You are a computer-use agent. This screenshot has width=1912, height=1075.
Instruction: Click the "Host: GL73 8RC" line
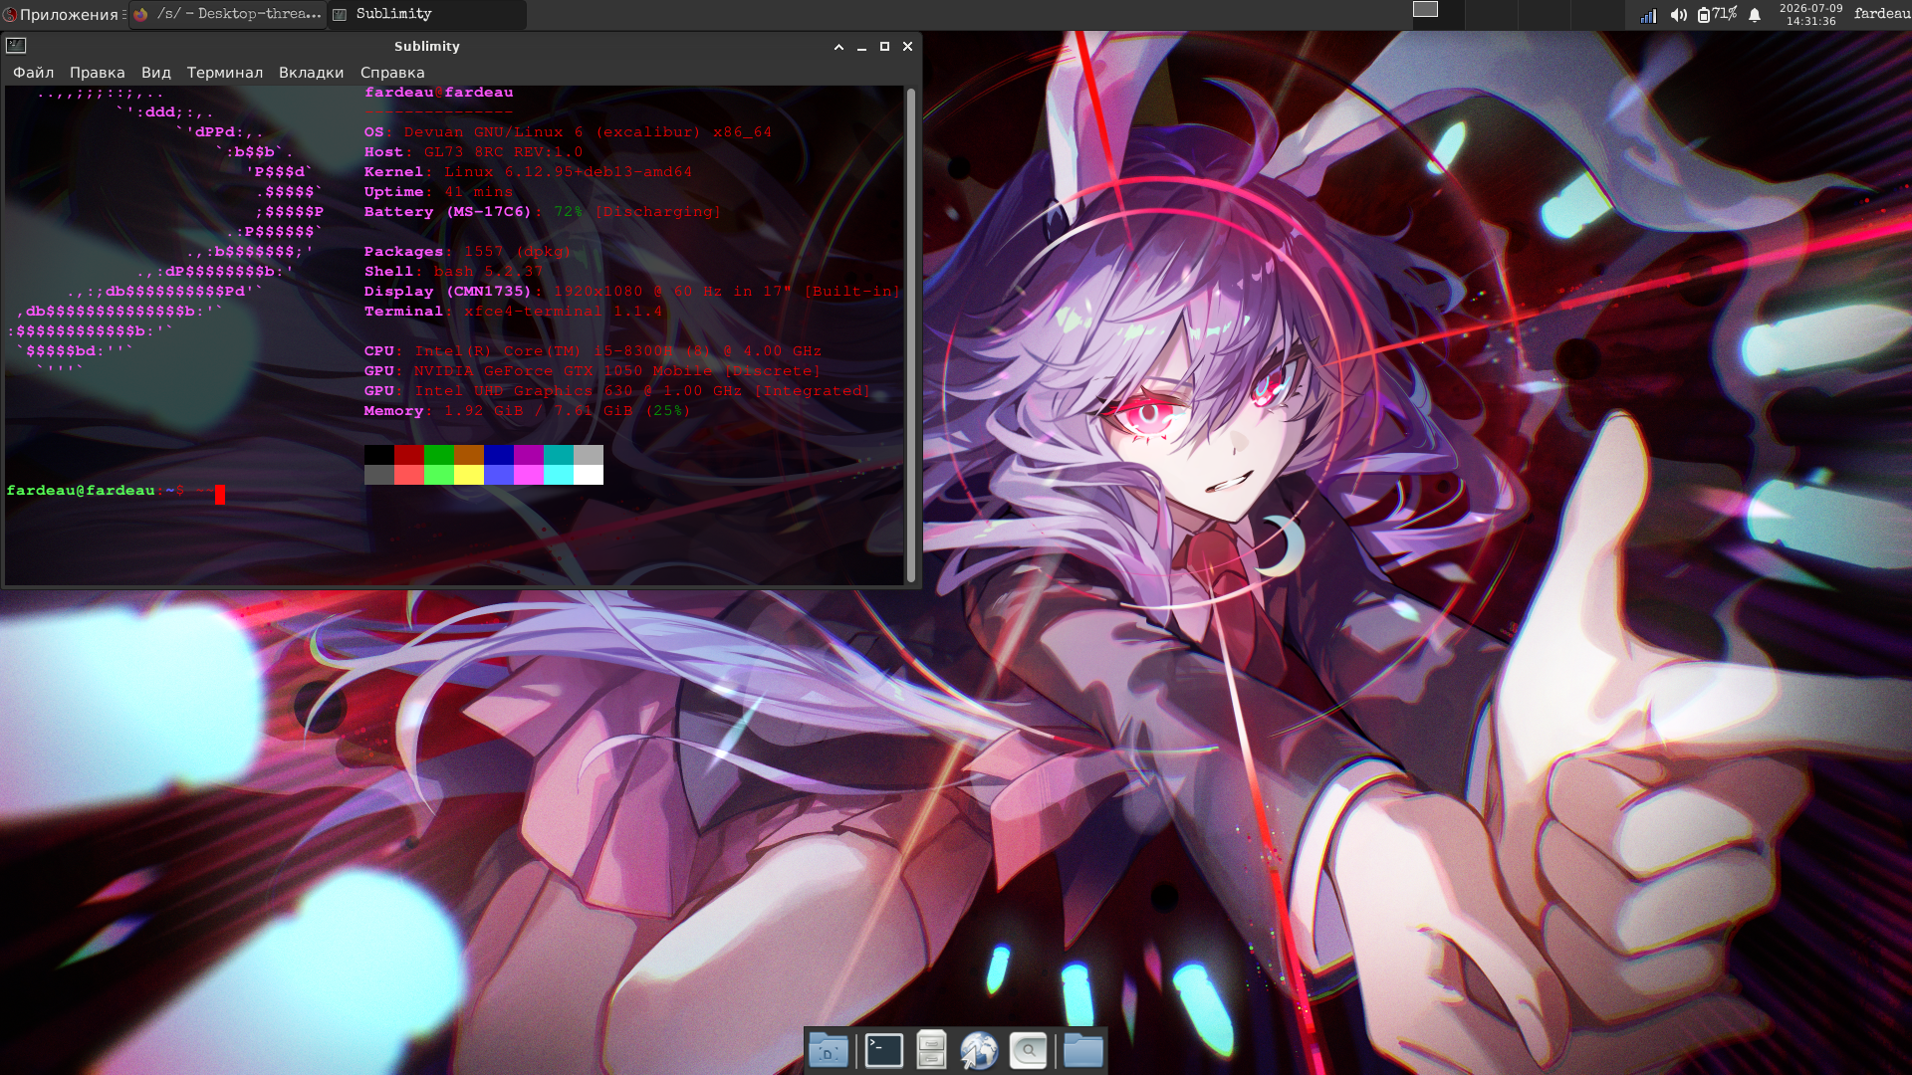474,152
